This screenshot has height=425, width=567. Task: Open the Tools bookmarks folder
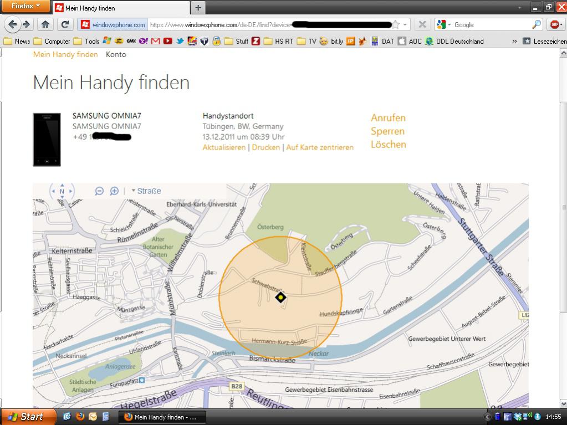pos(86,41)
